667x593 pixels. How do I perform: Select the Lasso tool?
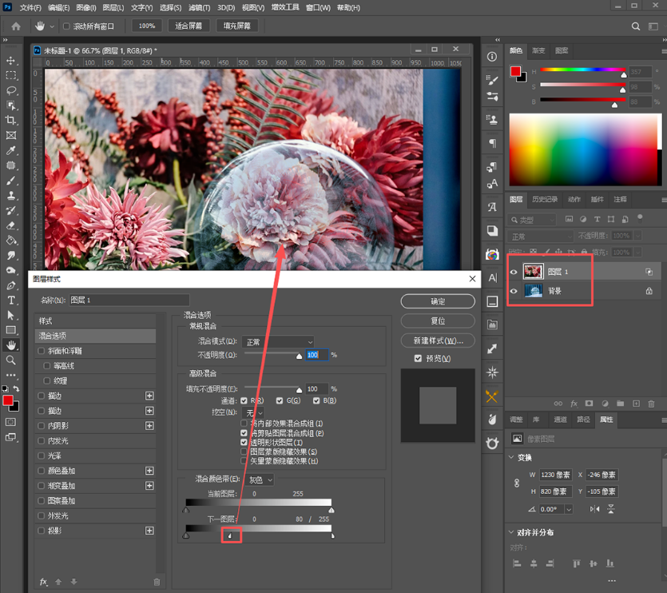point(11,90)
